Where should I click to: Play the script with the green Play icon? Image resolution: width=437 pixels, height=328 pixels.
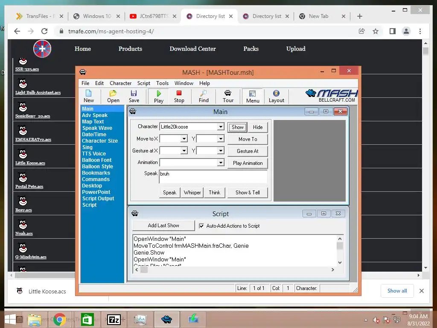(x=159, y=97)
